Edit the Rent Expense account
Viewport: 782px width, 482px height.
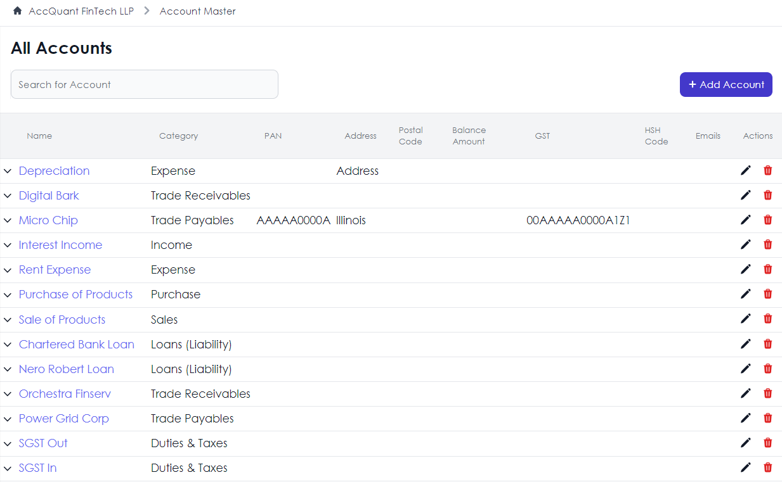[x=745, y=269]
